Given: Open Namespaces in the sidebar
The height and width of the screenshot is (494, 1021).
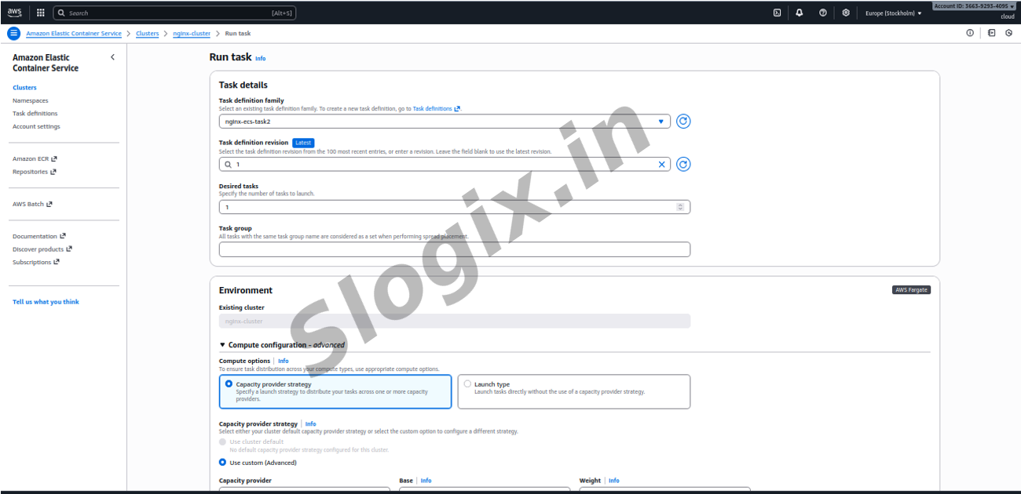Looking at the screenshot, I should [x=30, y=100].
